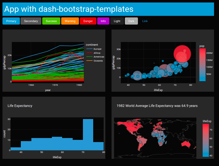Toggle Africa series in continent legend
This screenshot has height=166, width=219.
93,53
